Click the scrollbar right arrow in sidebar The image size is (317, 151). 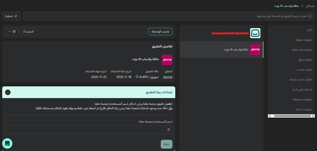(313, 116)
